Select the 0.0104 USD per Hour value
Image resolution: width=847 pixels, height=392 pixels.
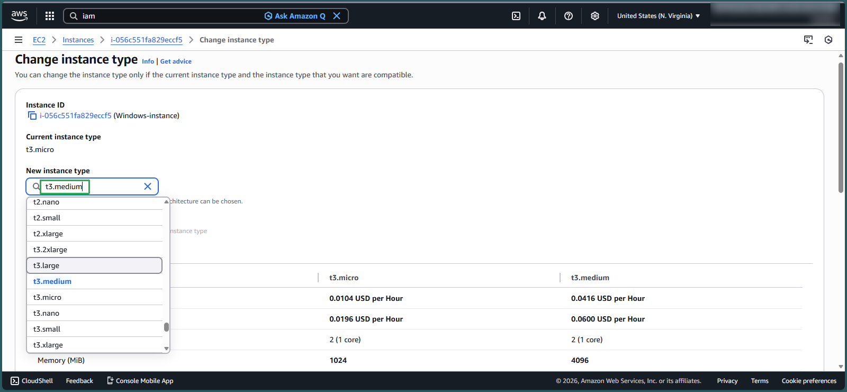pyautogui.click(x=366, y=298)
